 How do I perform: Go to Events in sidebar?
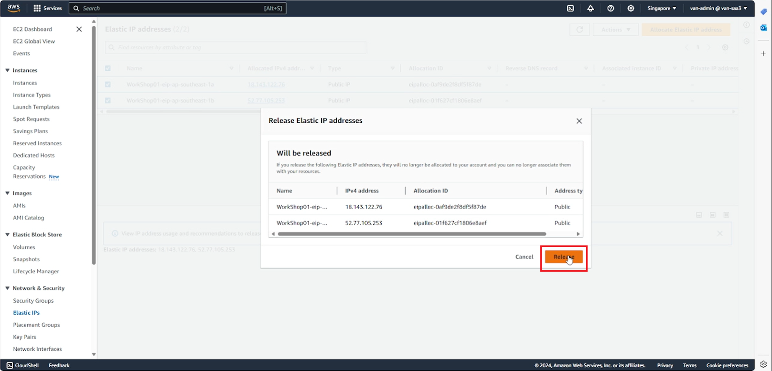click(x=21, y=53)
